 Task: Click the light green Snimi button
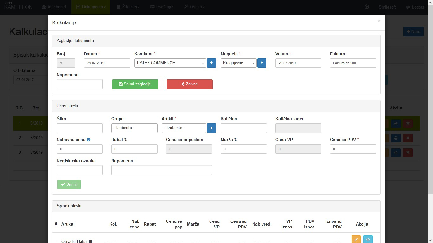[x=69, y=184]
